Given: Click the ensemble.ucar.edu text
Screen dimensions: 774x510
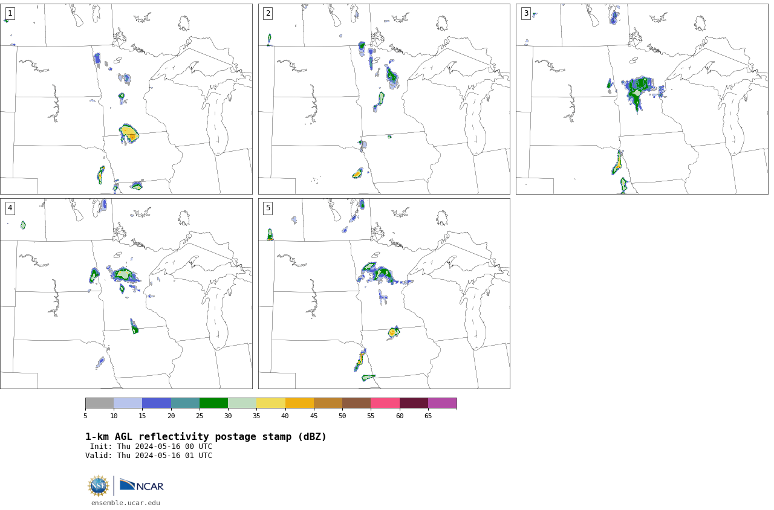Looking at the screenshot, I should click(x=126, y=503).
